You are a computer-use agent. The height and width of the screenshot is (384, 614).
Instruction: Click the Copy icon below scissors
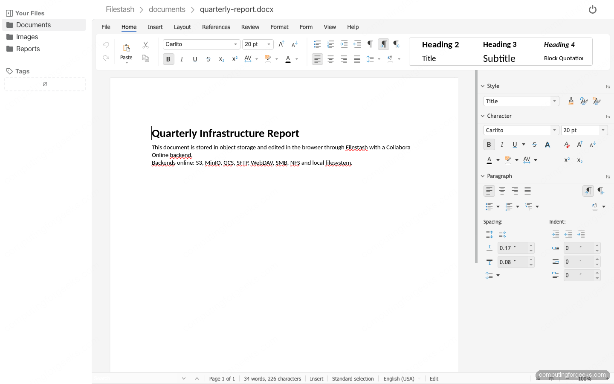pos(145,58)
